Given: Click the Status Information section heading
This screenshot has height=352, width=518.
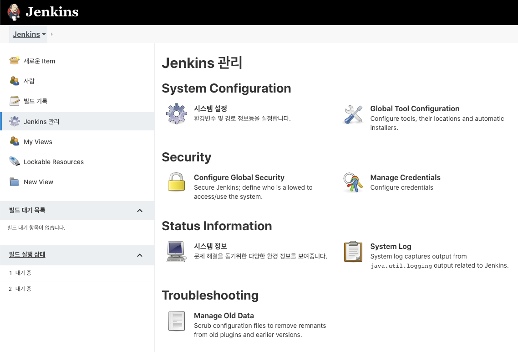Looking at the screenshot, I should click(x=217, y=226).
